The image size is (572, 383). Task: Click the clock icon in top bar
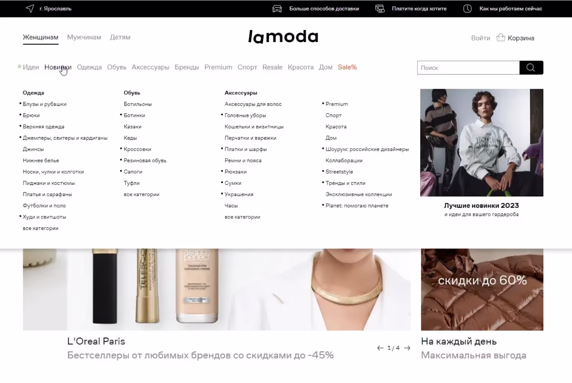pyautogui.click(x=467, y=8)
